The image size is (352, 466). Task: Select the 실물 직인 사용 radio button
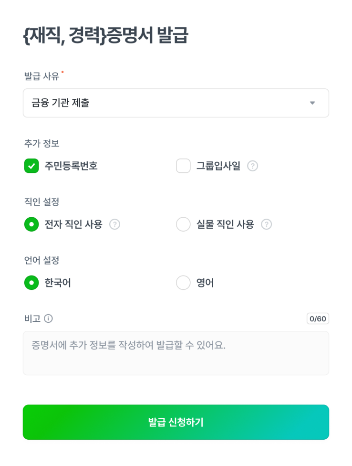[183, 224]
